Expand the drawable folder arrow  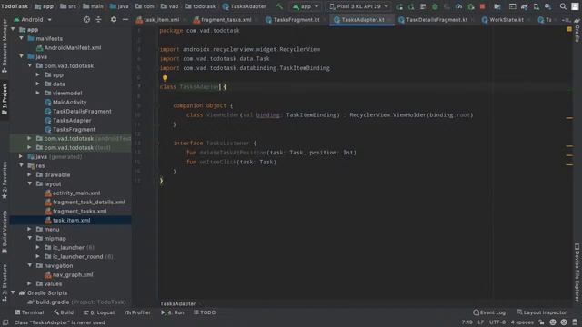29,174
